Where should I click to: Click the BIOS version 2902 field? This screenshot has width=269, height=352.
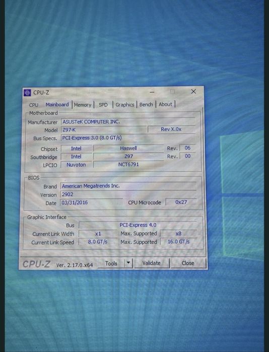pos(128,194)
